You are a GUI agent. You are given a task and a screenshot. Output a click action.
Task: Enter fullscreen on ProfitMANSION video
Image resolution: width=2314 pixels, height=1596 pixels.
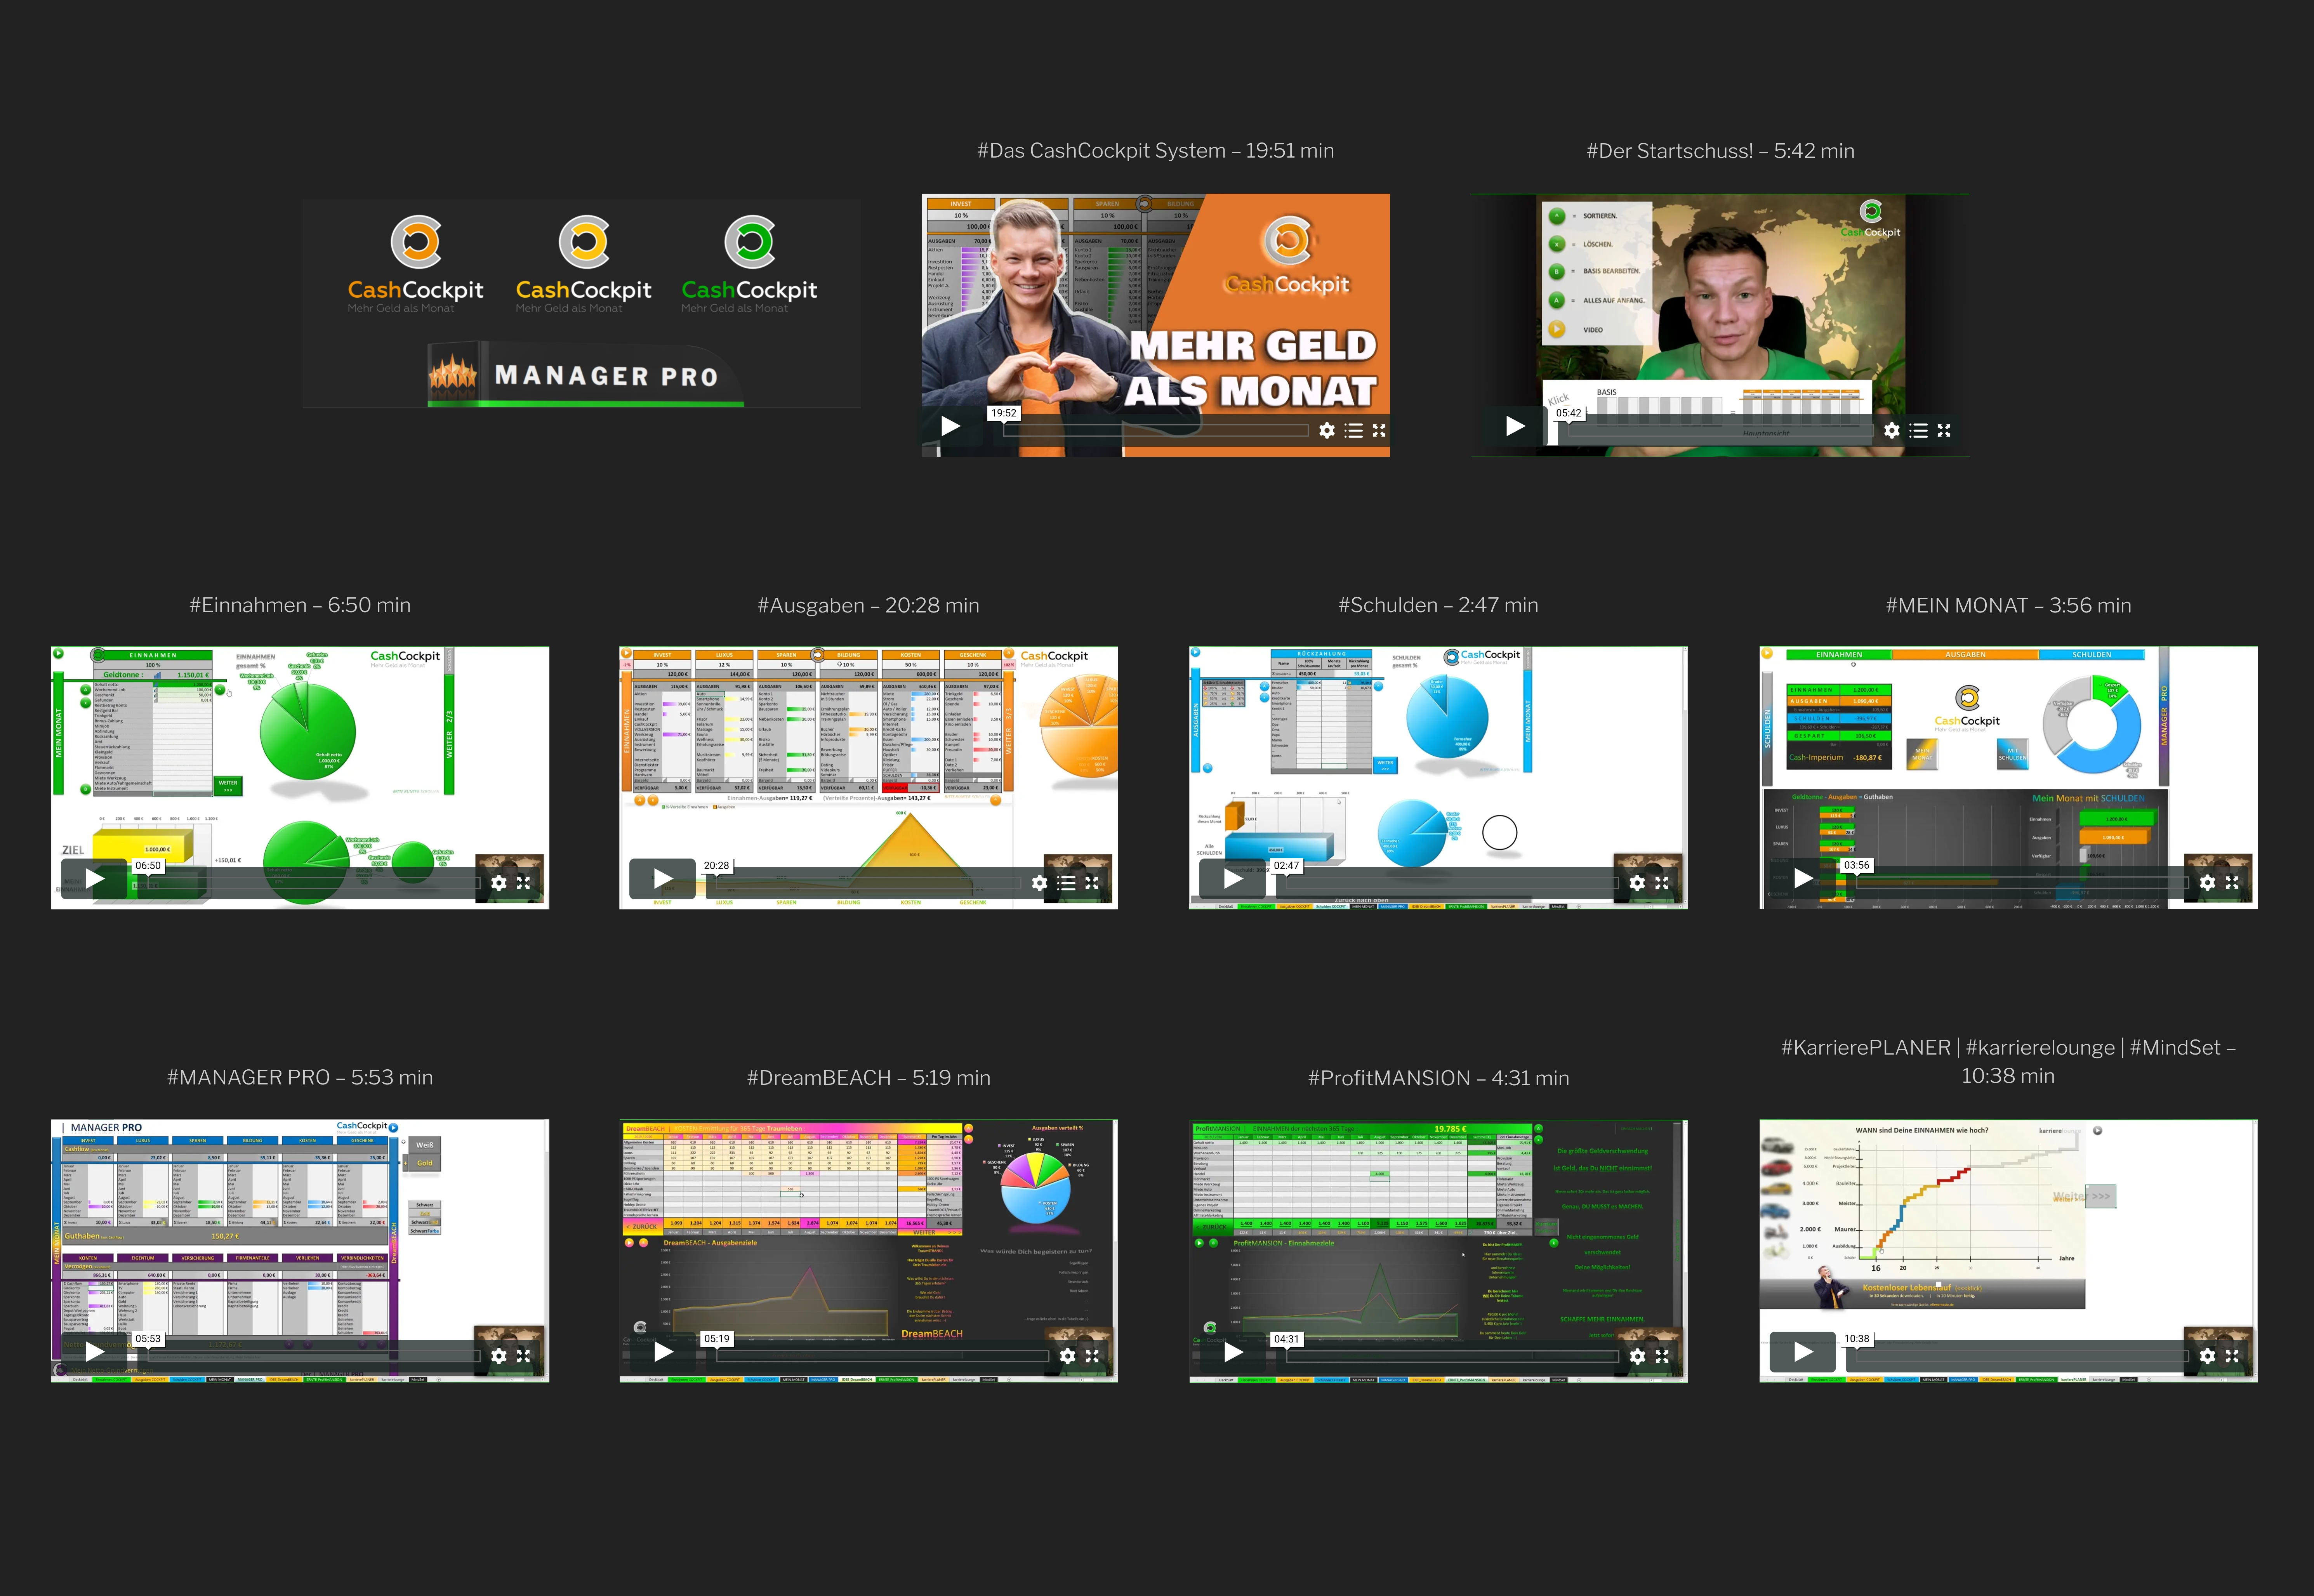point(1662,1356)
